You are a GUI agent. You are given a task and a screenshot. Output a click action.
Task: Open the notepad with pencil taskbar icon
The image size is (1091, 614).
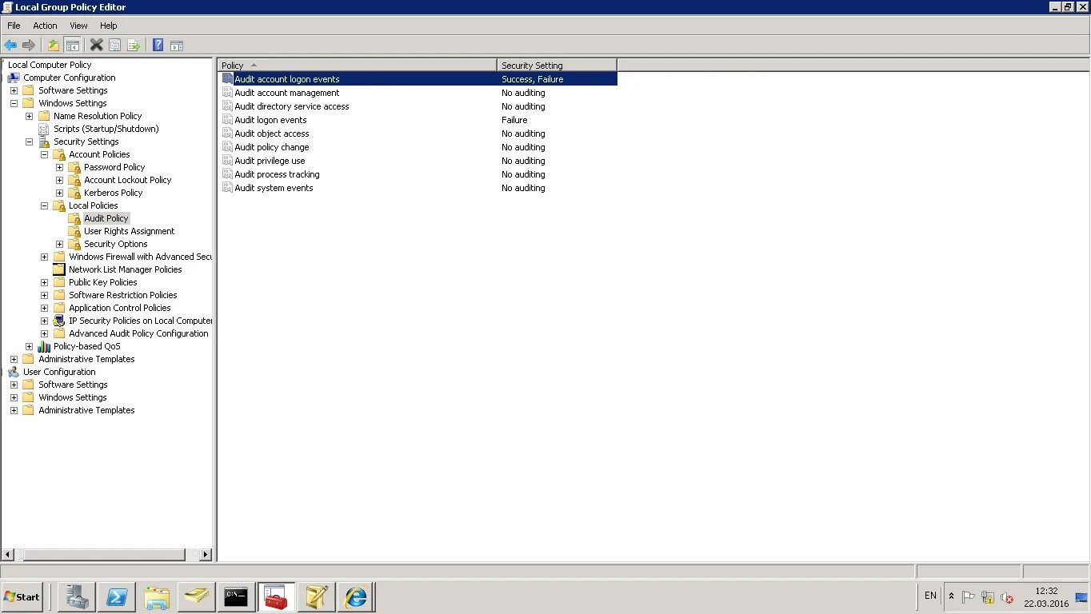316,597
